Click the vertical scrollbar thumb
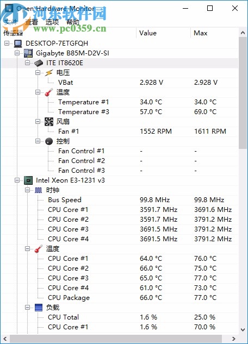This screenshot has height=344, width=248. [243, 93]
